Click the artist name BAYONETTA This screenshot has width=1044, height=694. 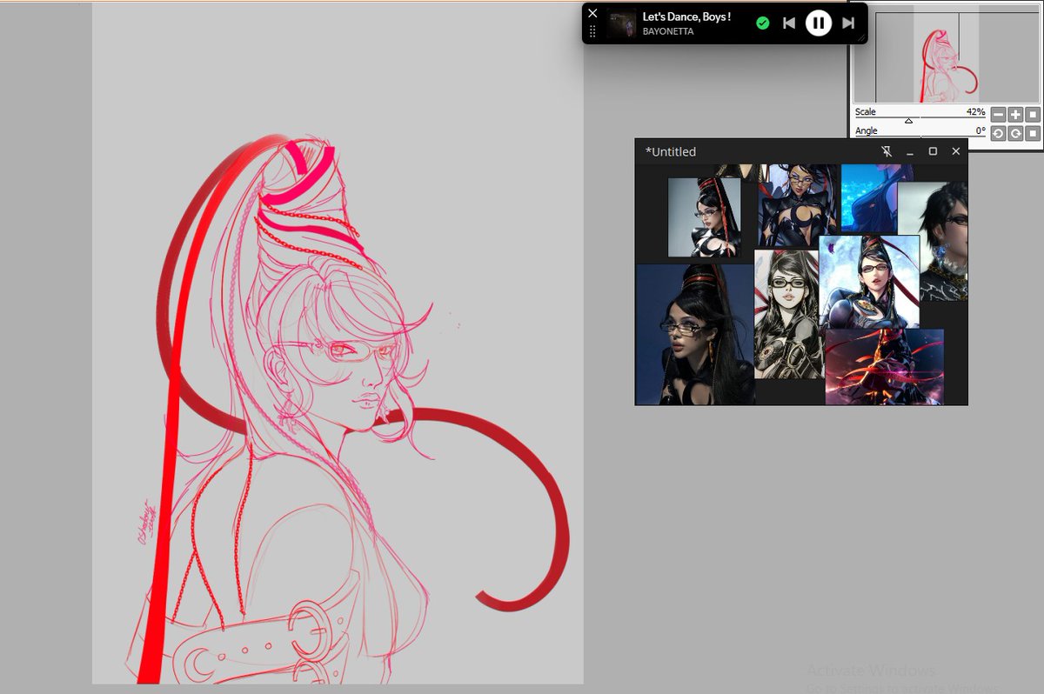point(668,31)
